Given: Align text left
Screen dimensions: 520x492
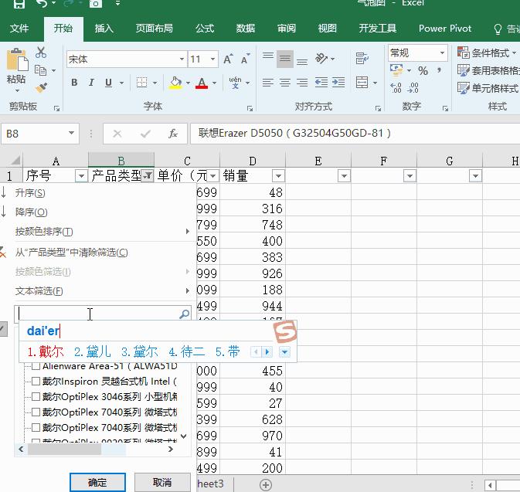Looking at the screenshot, I should coord(268,82).
